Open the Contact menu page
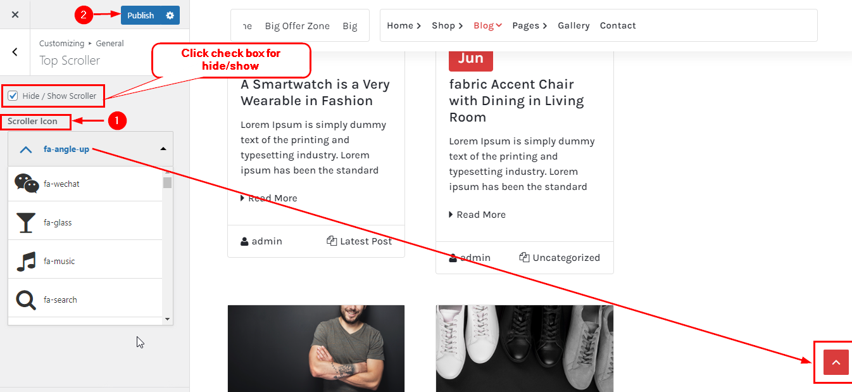Viewport: 852px width, 392px height. pos(618,25)
